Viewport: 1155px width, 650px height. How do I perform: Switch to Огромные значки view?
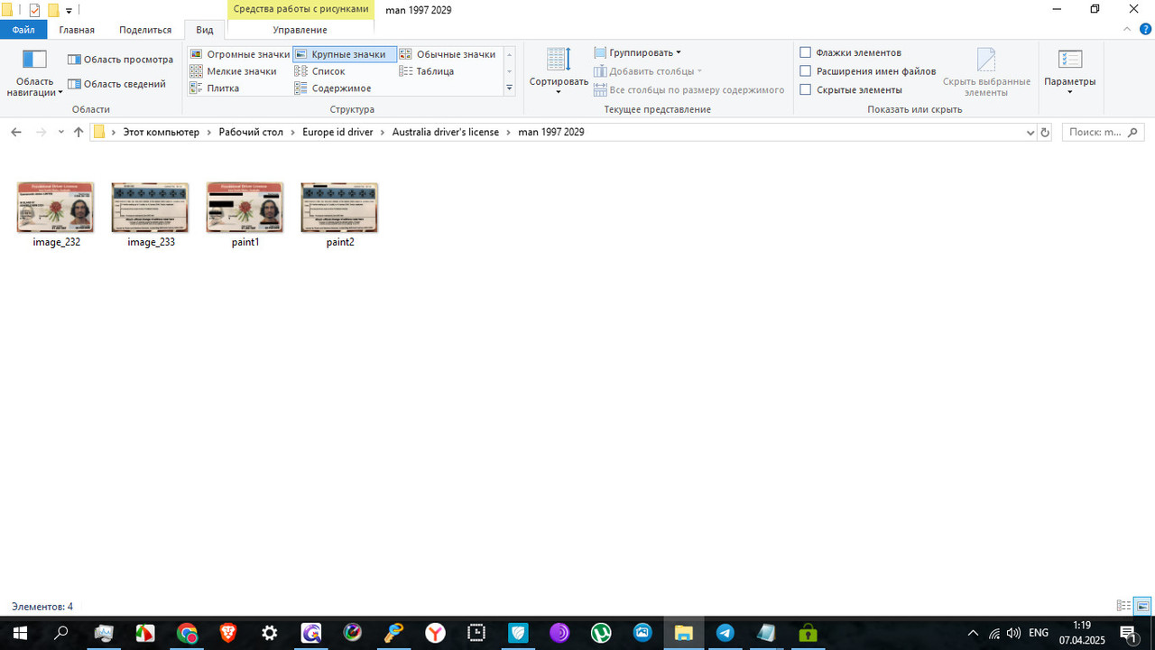point(239,54)
